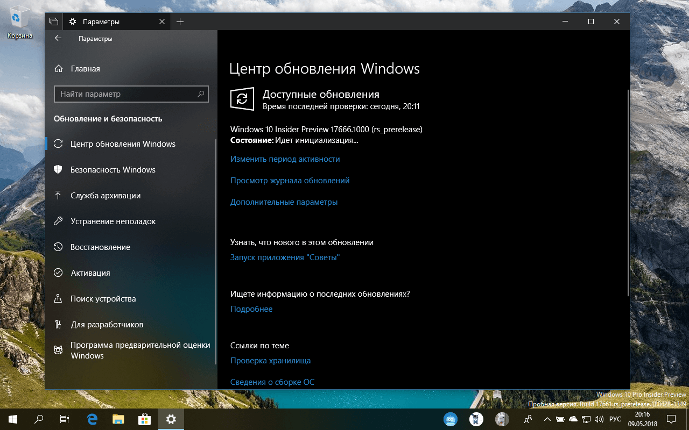Click the tab overview icon left of Параметры tab
This screenshot has height=430, width=689.
tap(54, 21)
